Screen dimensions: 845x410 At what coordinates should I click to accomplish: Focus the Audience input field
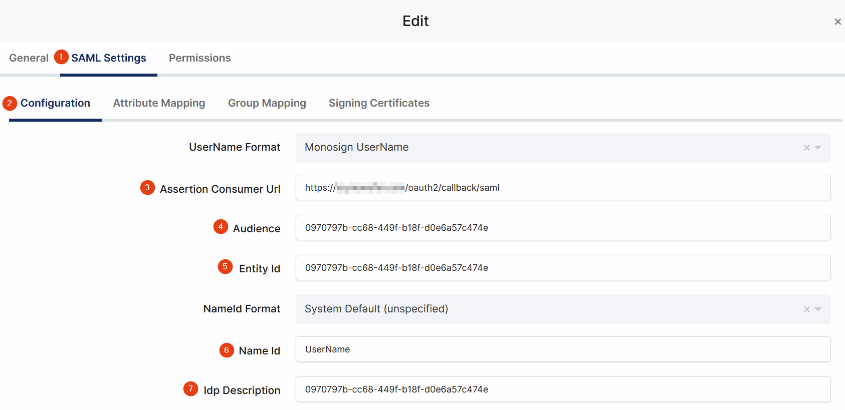pos(563,228)
